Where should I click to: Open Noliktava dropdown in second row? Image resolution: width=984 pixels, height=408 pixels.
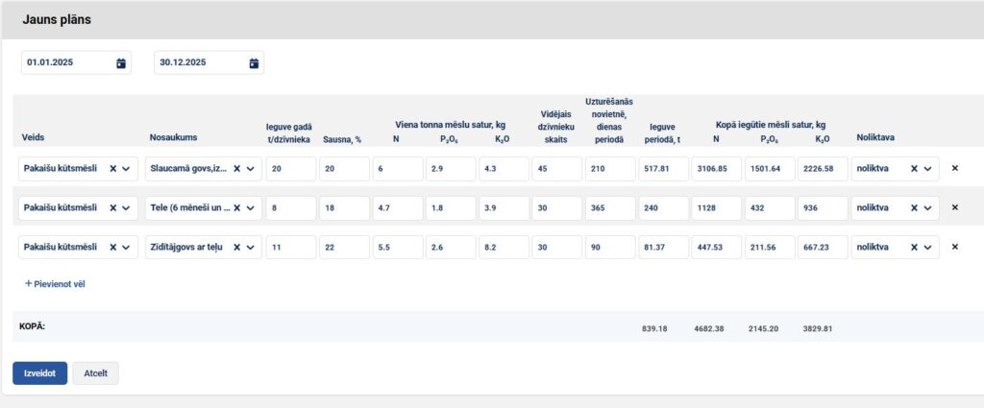[x=926, y=207]
